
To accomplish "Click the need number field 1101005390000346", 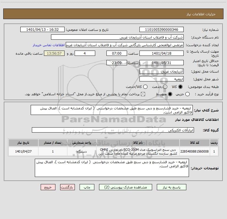I will [x=162, y=29].
